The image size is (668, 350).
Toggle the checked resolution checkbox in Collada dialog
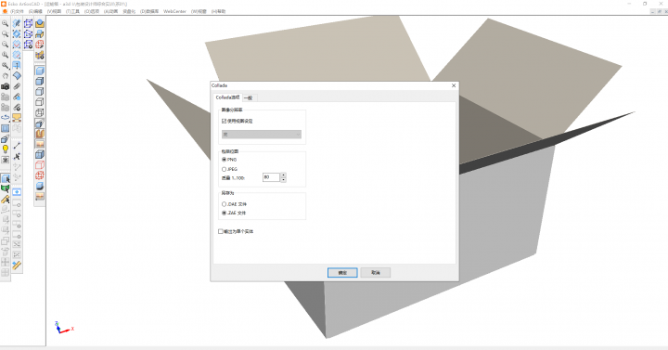(225, 121)
